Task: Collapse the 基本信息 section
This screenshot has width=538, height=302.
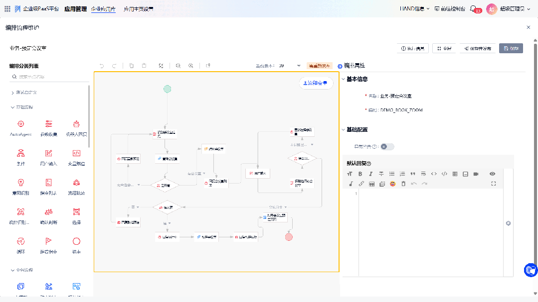Action: click(343, 79)
